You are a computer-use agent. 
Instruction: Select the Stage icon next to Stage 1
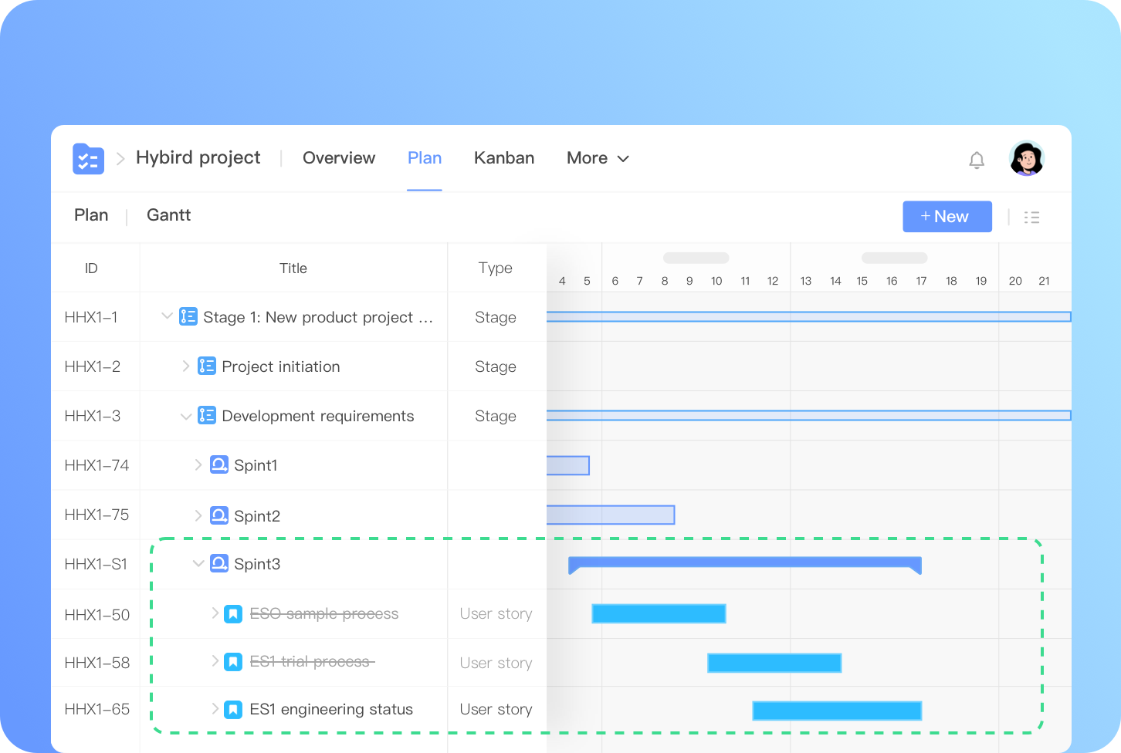(188, 316)
